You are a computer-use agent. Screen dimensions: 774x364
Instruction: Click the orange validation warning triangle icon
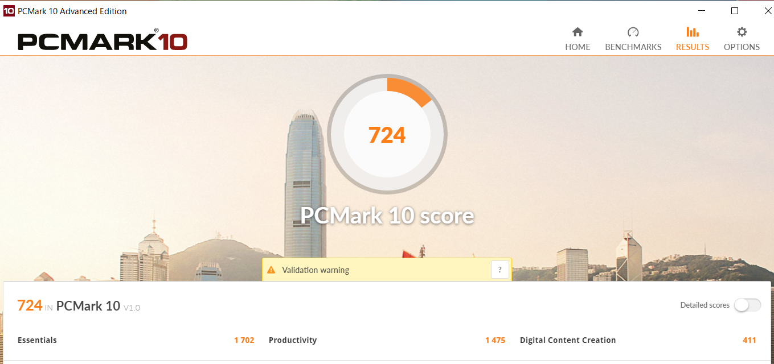tap(271, 270)
